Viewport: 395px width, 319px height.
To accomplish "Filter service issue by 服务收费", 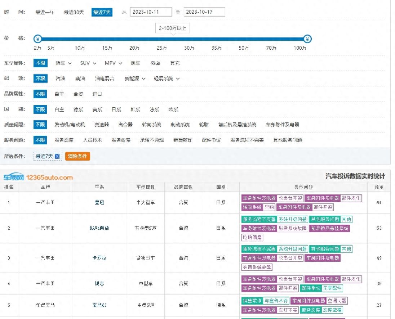I will coord(121,140).
